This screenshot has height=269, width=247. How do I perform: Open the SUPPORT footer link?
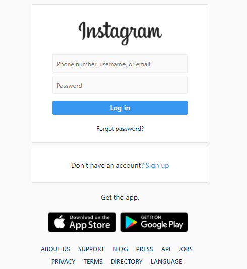[x=91, y=249]
